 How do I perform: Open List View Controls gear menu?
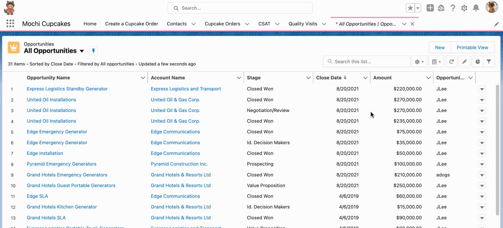[x=419, y=62]
